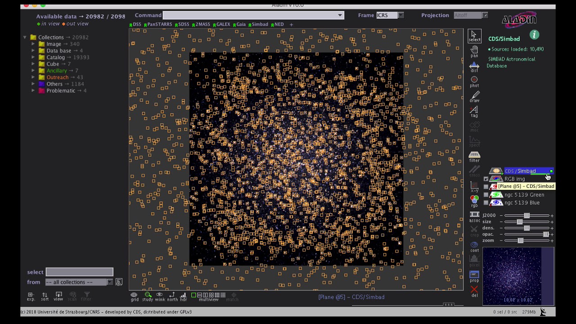Open the 2MASS bookmark
The height and width of the screenshot is (324, 576).
click(x=201, y=24)
